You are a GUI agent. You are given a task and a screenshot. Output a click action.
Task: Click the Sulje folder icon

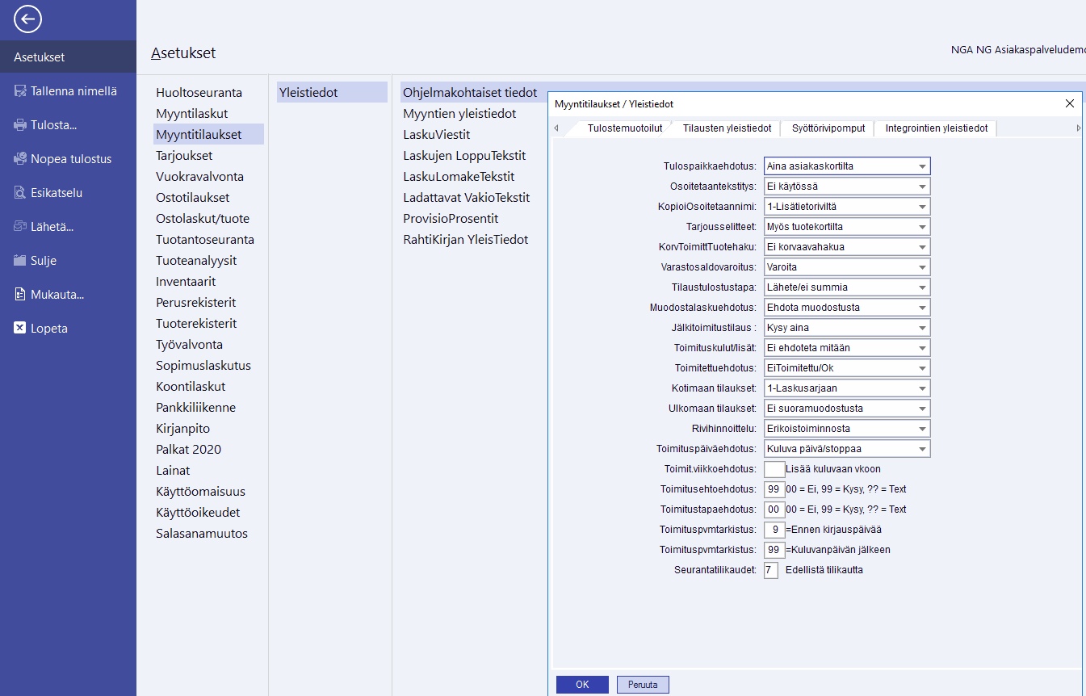click(x=20, y=261)
